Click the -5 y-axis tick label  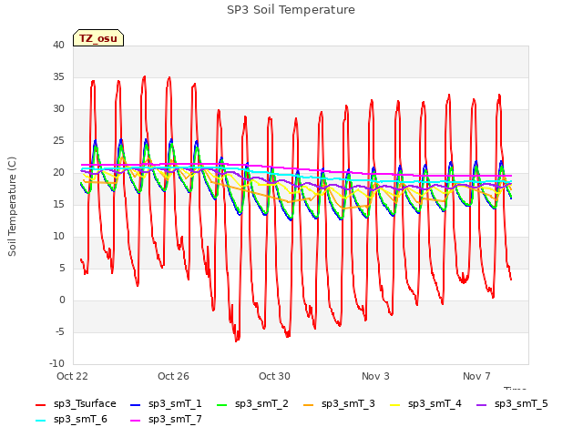[60, 331]
